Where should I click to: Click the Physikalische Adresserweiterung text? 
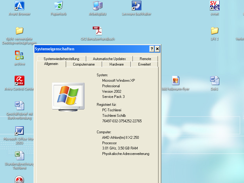pyautogui.click(x=126, y=154)
